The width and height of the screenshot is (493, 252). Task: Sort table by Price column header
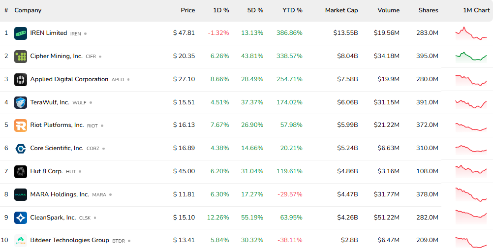(x=187, y=10)
